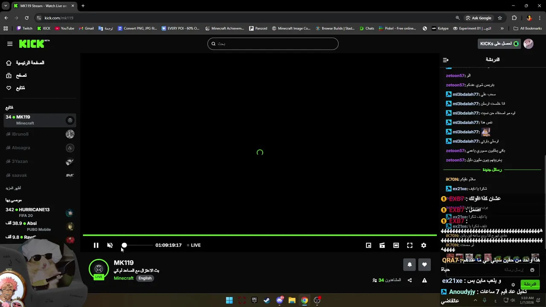Toggle fullscreen mode in the player
The height and width of the screenshot is (307, 546).
(x=409, y=245)
